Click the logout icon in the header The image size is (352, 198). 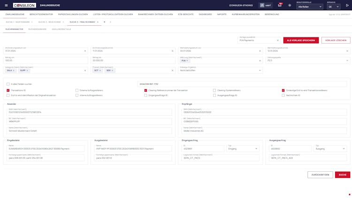347,5
